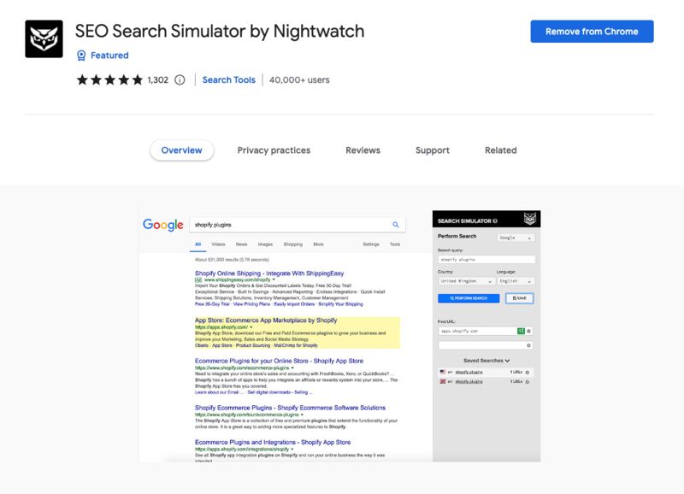
Task: Expand the Saved Searches chevron
Action: (x=507, y=361)
